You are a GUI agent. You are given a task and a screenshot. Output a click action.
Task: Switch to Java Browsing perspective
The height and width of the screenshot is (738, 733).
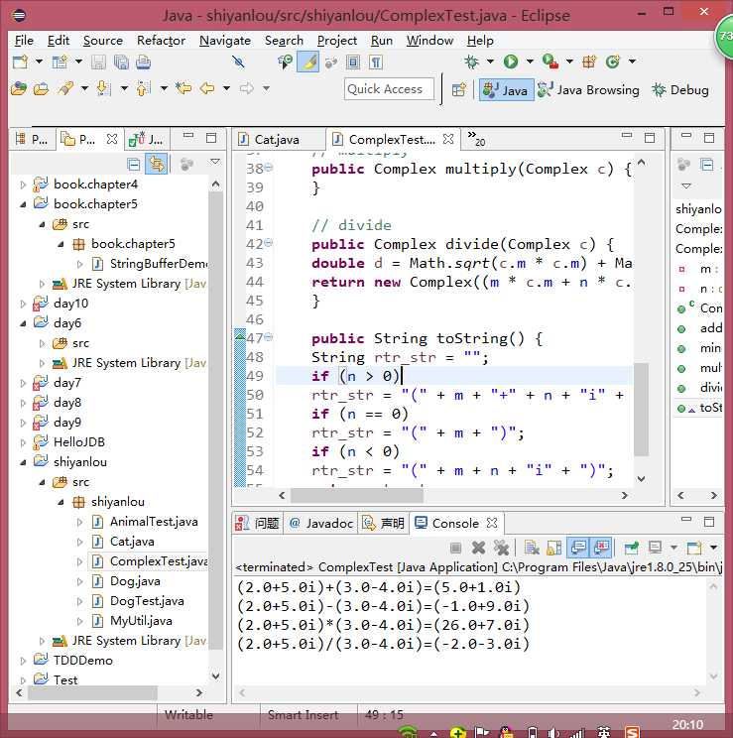588,89
